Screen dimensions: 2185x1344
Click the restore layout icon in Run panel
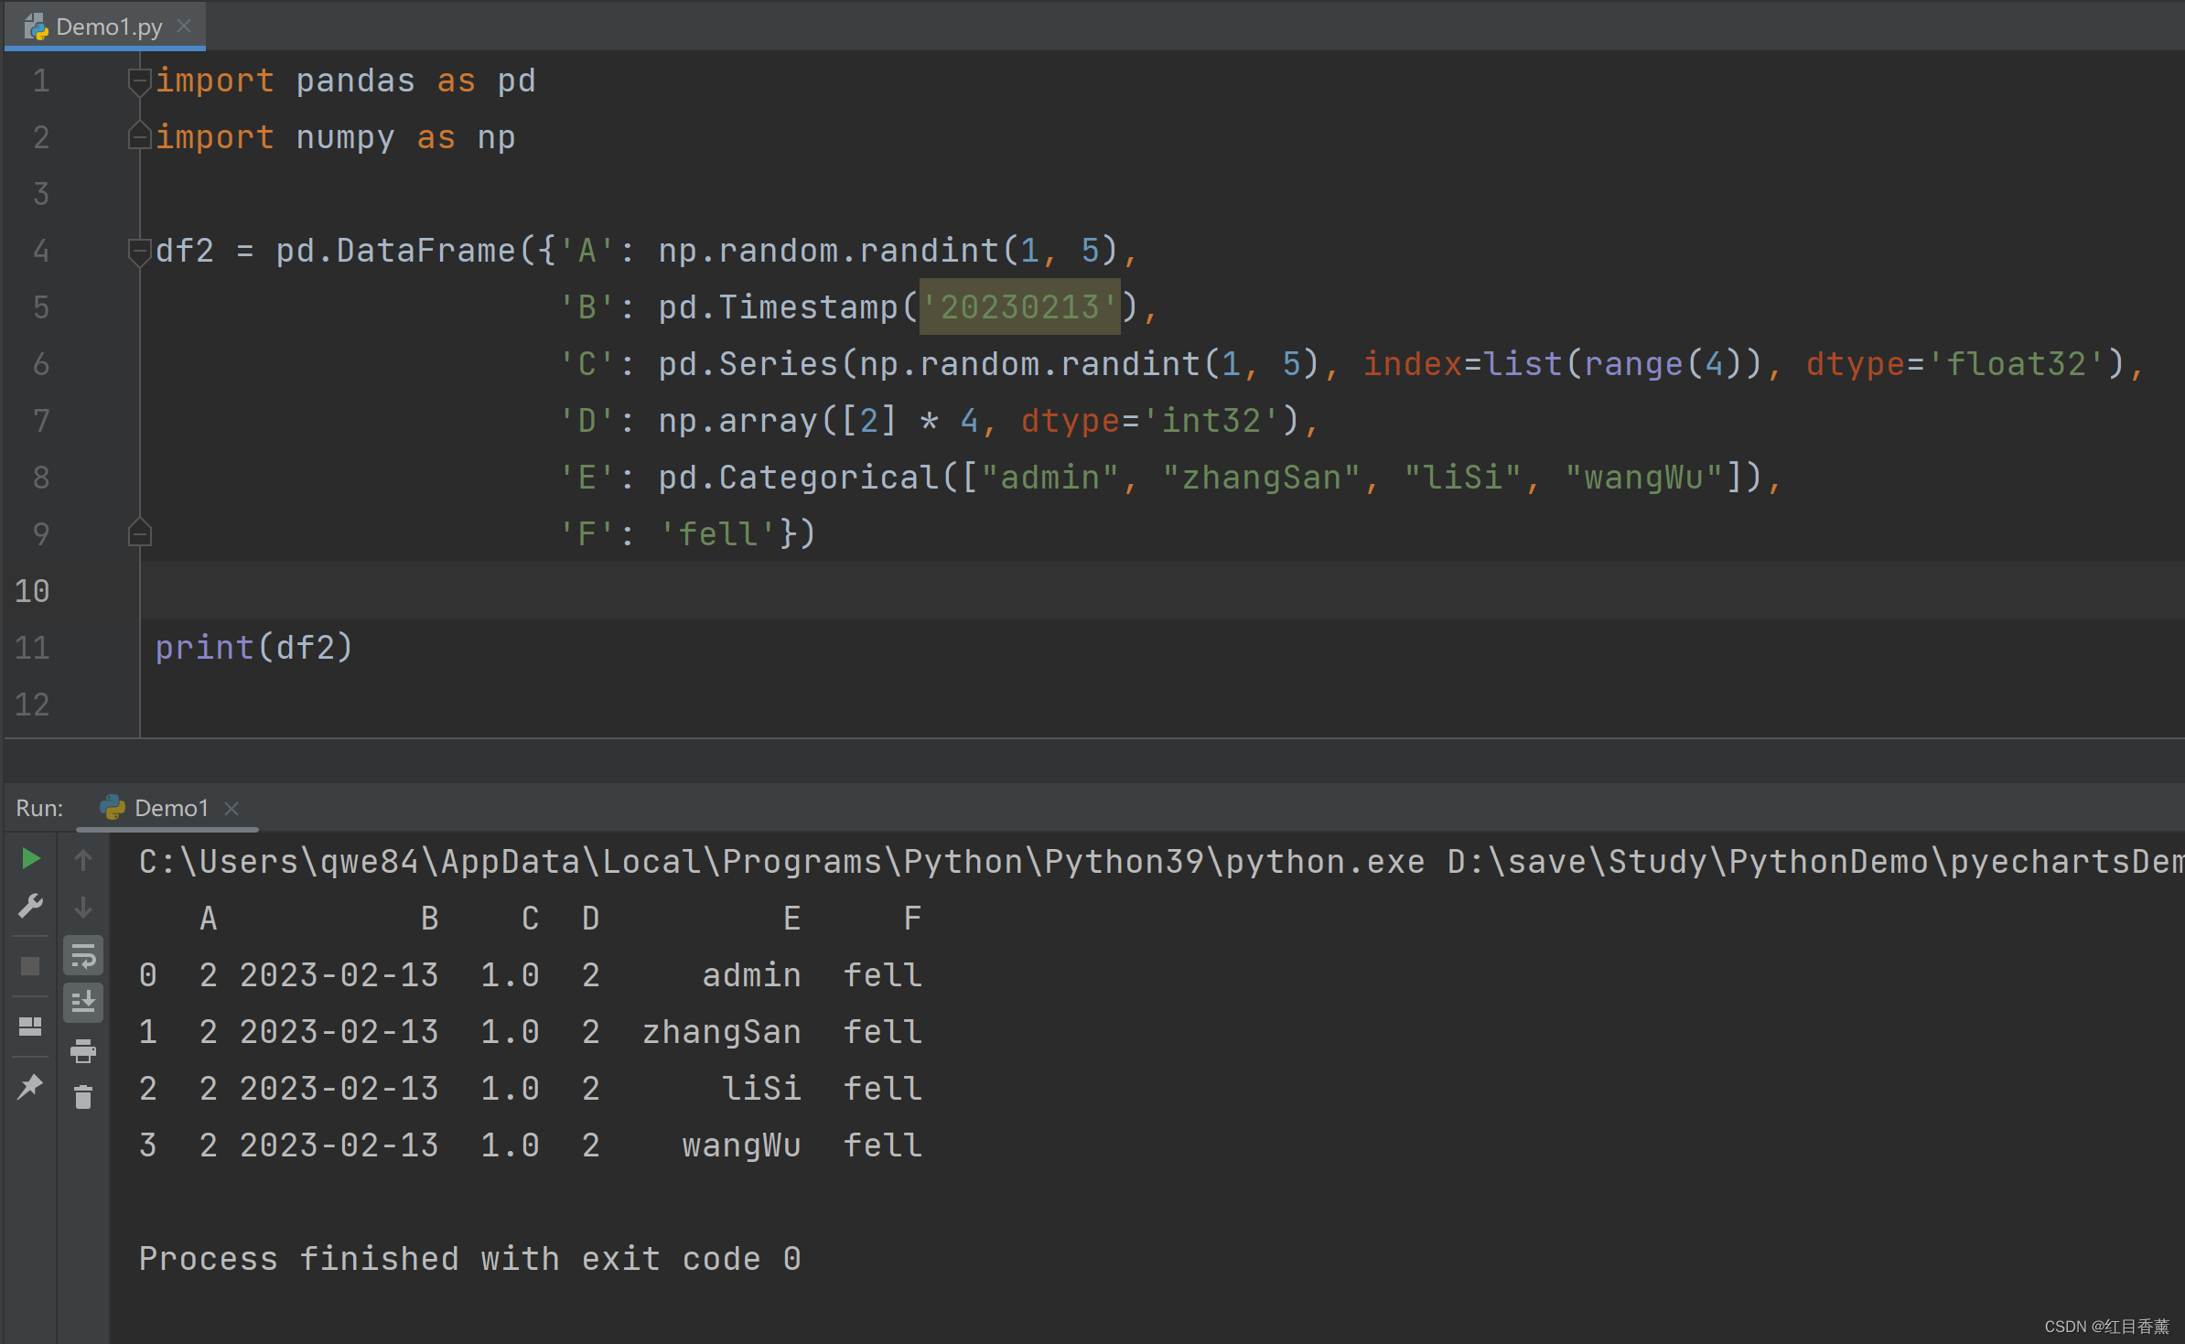tap(30, 1027)
